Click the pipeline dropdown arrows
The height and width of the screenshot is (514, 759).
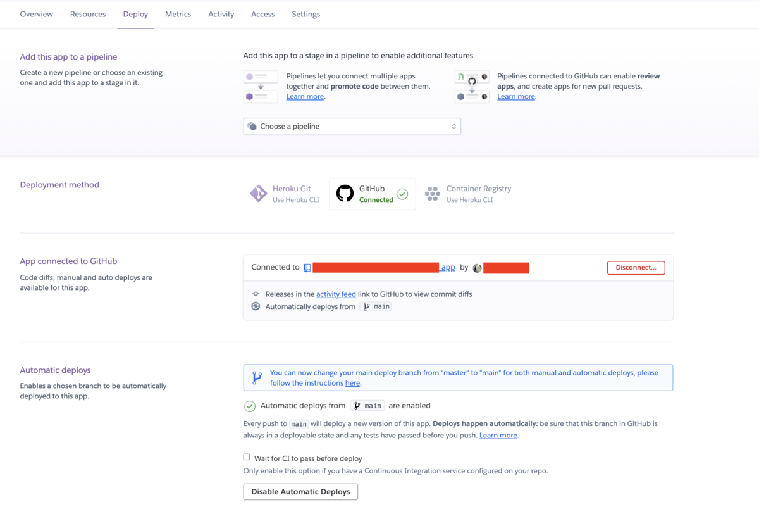454,127
